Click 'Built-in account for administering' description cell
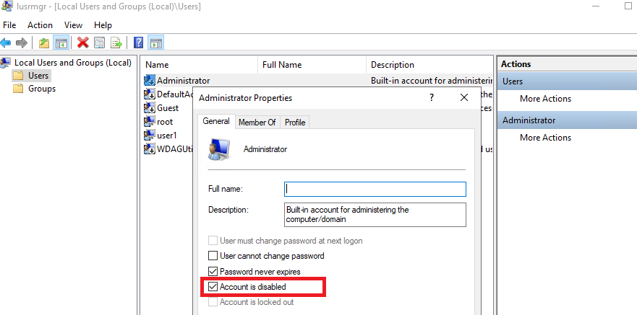 [x=432, y=81]
